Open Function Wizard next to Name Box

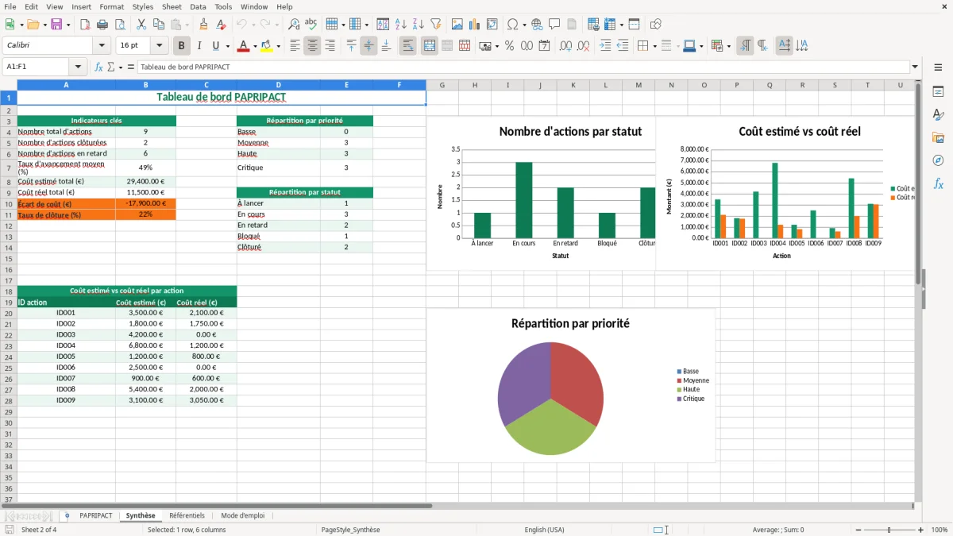(98, 67)
